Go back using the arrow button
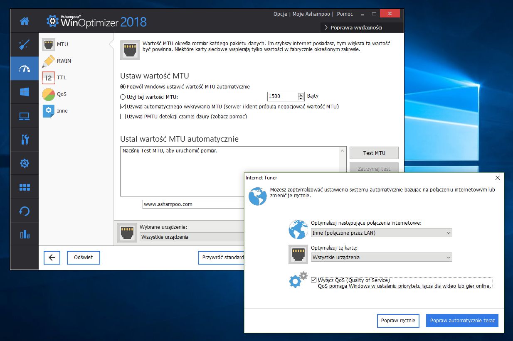 (52, 258)
